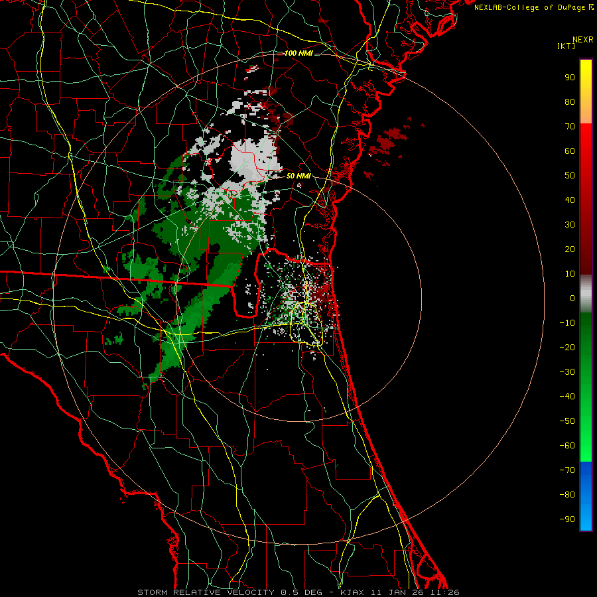
Task: Click the NEXR label above the scale
Action: click(x=583, y=40)
